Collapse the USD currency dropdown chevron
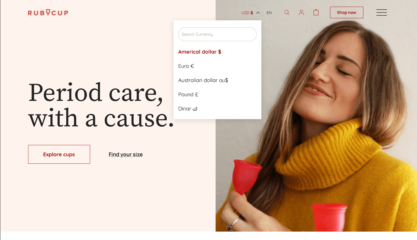Viewport: 417px width, 240px height. tap(258, 13)
